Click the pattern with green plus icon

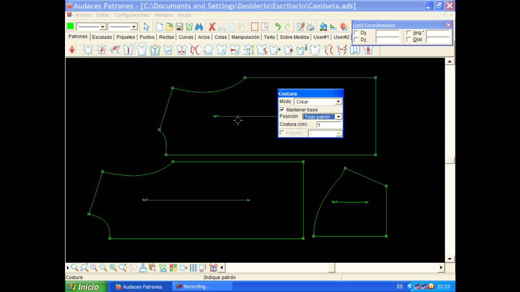(275, 50)
